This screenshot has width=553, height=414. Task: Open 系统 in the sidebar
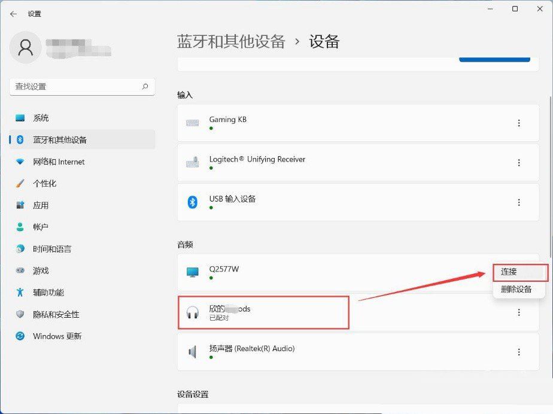pyautogui.click(x=82, y=118)
